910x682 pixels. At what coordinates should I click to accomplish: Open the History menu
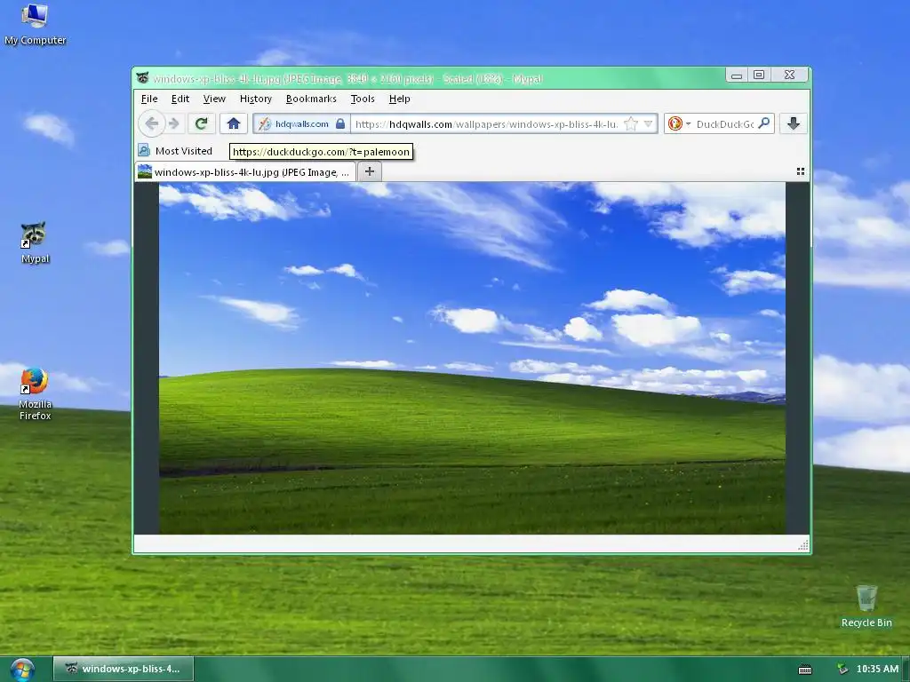[x=255, y=99]
